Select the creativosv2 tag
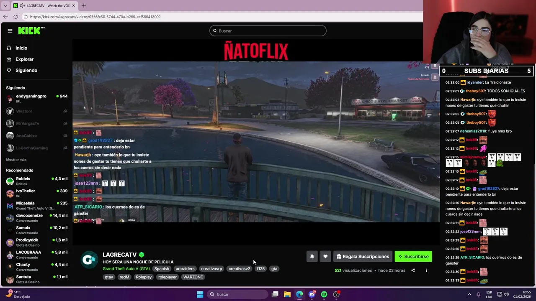Screen dimensions: 536x301 tap(239, 269)
